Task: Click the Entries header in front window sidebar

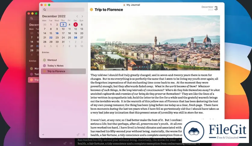Action: (x=46, y=52)
